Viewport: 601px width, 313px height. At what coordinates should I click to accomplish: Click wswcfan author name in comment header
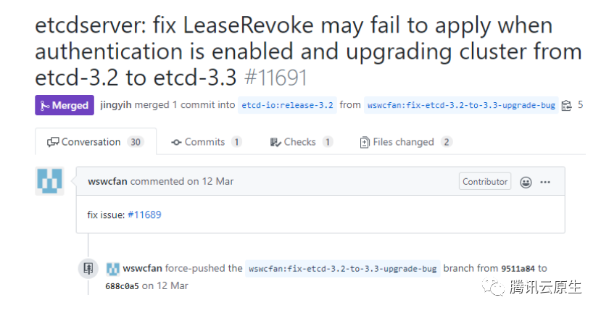(x=107, y=181)
